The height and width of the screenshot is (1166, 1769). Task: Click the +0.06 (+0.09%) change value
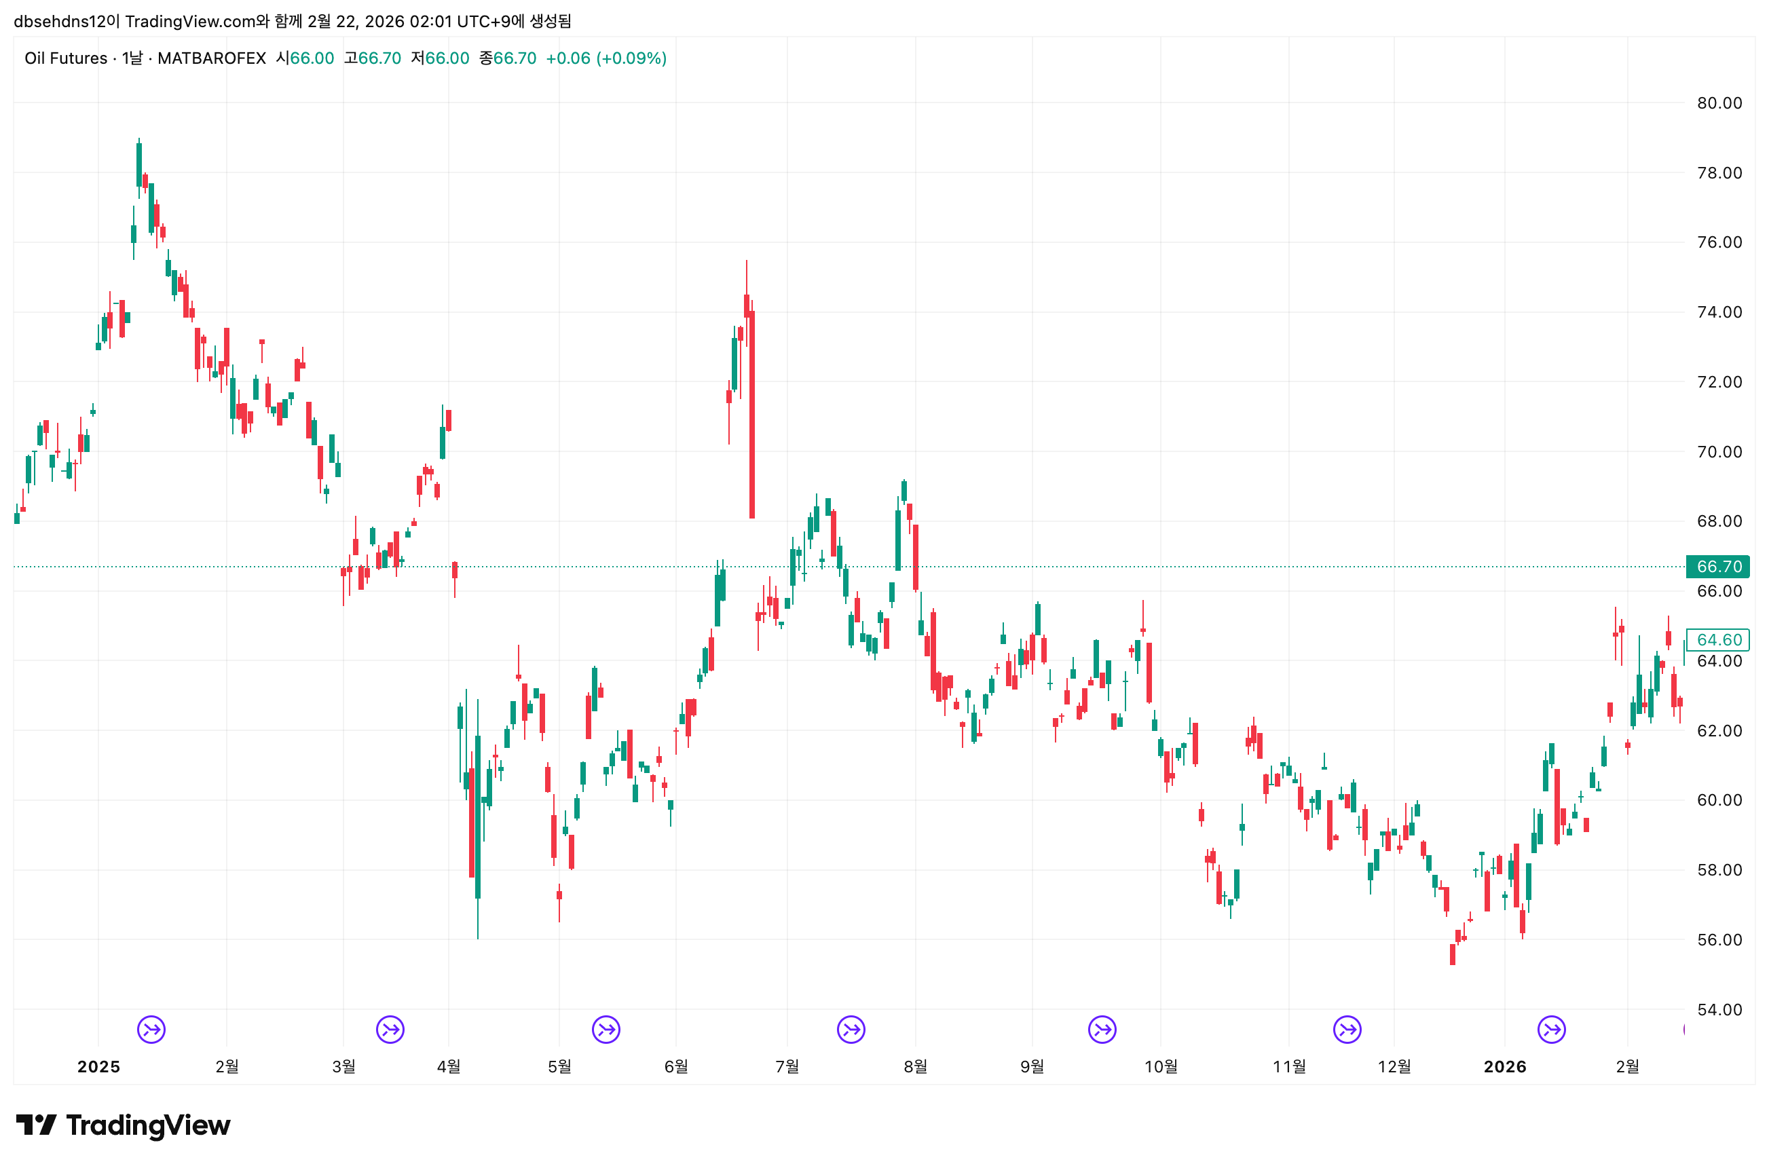(x=606, y=58)
